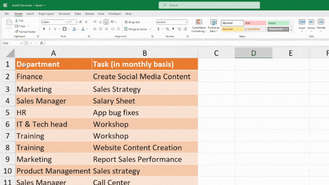The width and height of the screenshot is (329, 185).
Task: Open the Developer tab
Action: pyautogui.click(x=115, y=14)
